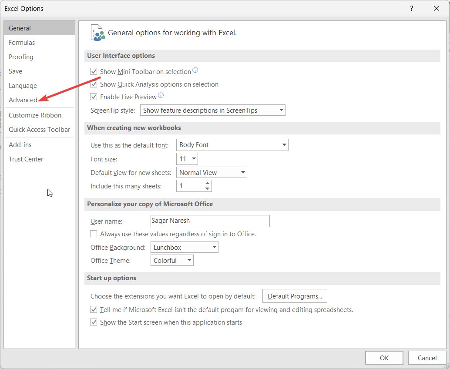The width and height of the screenshot is (450, 369).
Task: Open the Add-ins category
Action: 39,144
